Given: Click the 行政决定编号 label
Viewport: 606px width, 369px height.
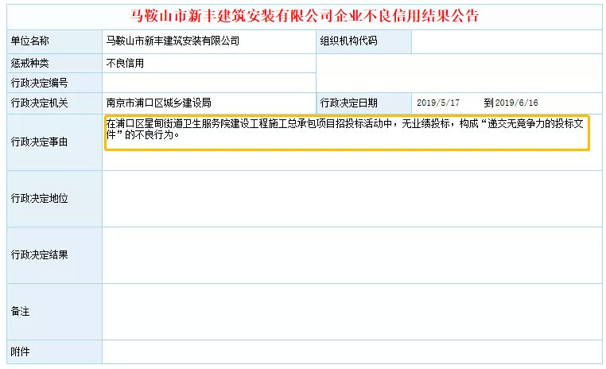Looking at the screenshot, I should click(x=40, y=83).
